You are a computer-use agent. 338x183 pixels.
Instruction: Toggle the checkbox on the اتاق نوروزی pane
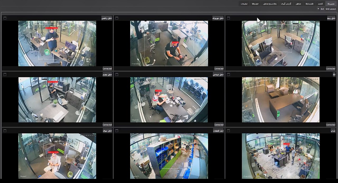point(117,18)
